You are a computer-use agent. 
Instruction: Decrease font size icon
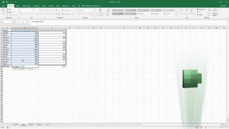pyautogui.click(x=43, y=10)
